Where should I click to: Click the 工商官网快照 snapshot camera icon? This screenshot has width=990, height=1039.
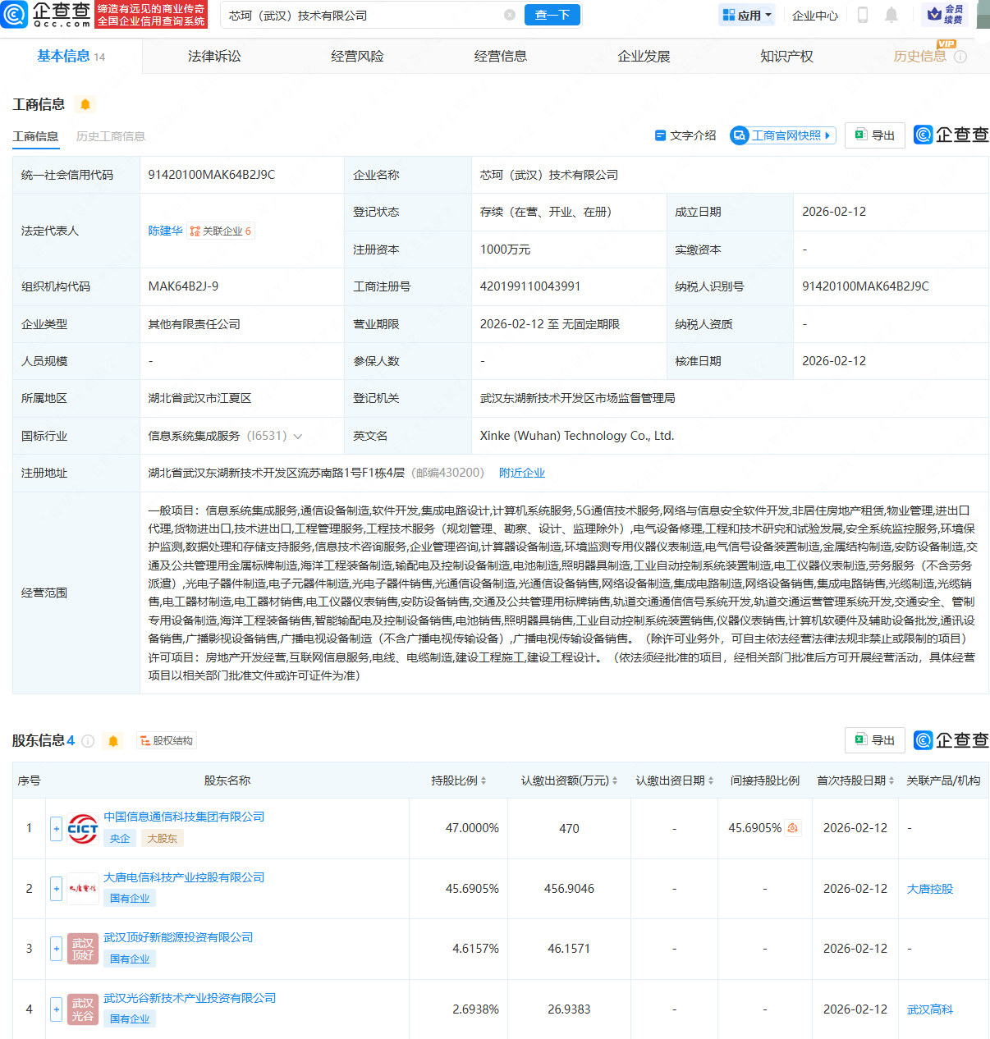pyautogui.click(x=740, y=135)
